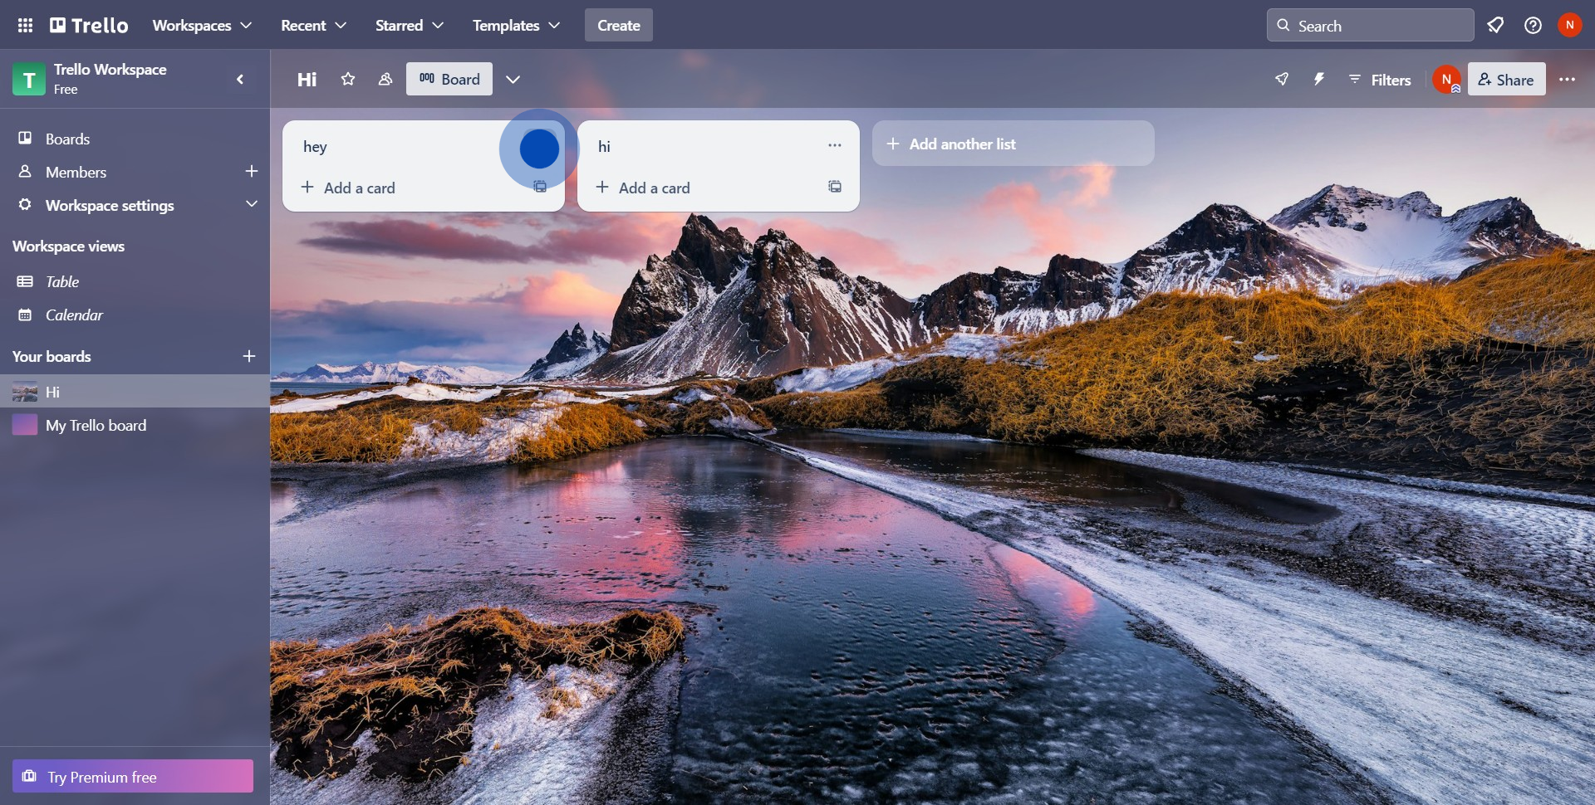Open the Power-Ups rocket icon

coord(1282,79)
